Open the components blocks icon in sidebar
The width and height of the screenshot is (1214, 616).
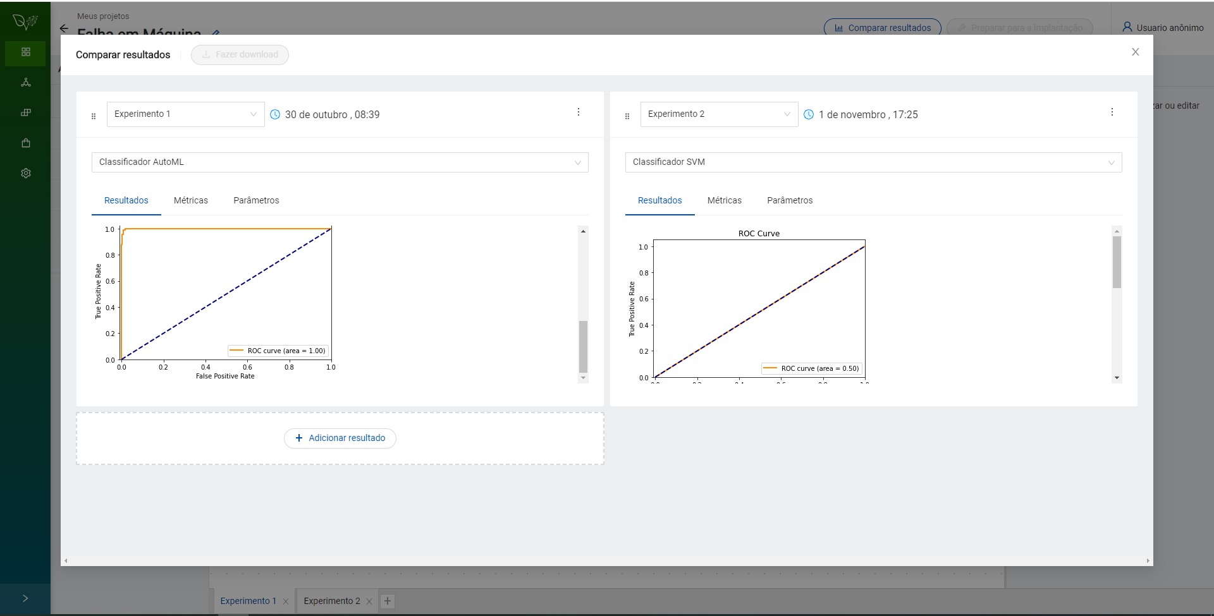[25, 112]
